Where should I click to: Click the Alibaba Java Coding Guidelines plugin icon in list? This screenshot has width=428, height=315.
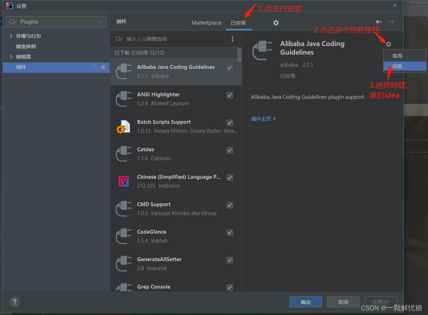point(124,71)
